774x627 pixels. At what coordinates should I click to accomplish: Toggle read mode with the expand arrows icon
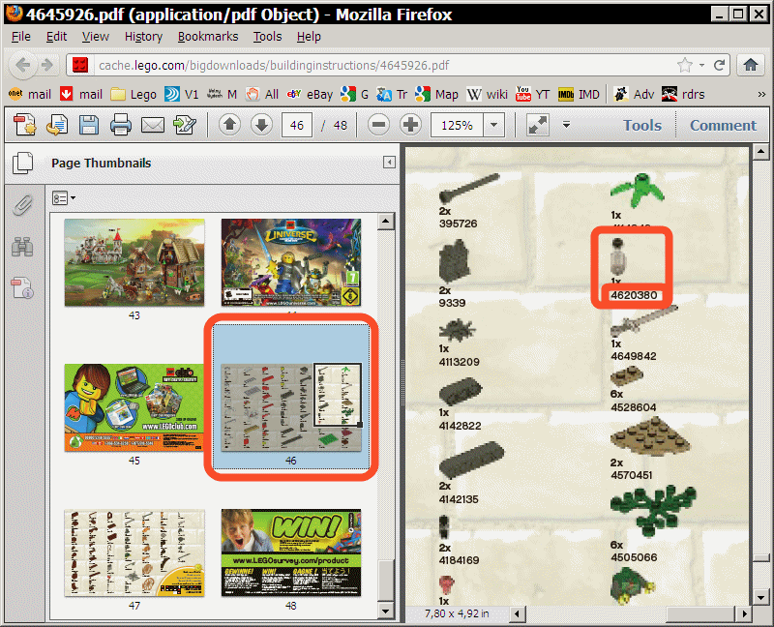[538, 125]
